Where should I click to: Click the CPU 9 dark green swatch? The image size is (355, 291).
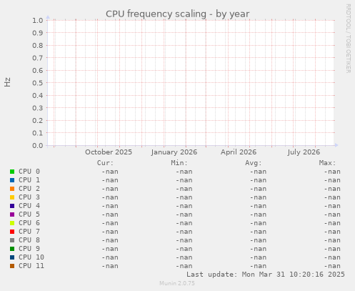[12, 249]
